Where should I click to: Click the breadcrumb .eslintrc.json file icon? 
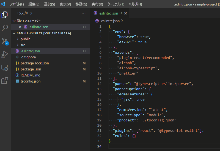tap(97, 21)
